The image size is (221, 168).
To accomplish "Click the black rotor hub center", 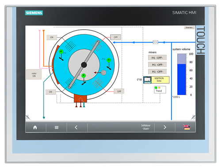I will tap(84, 65).
